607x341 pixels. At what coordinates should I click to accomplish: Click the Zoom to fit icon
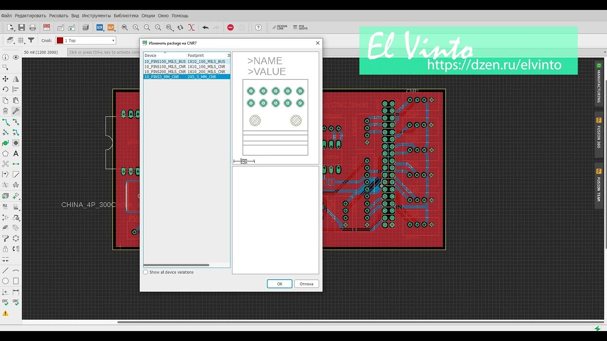pyautogui.click(x=125, y=27)
